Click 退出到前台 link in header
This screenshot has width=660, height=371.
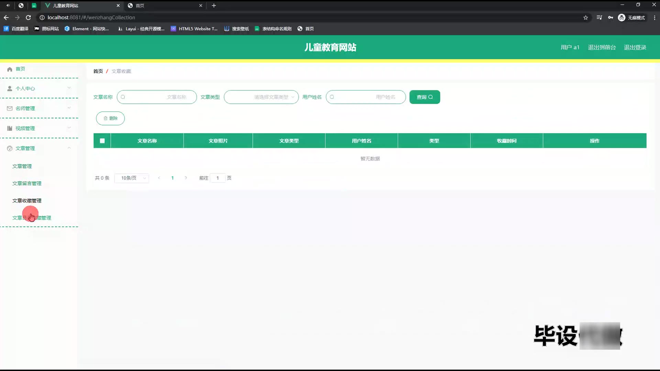[602, 47]
